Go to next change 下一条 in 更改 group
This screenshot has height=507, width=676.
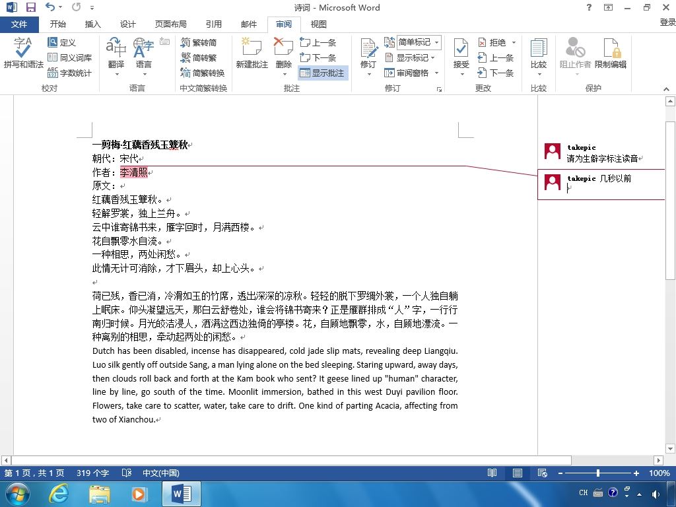pyautogui.click(x=495, y=73)
